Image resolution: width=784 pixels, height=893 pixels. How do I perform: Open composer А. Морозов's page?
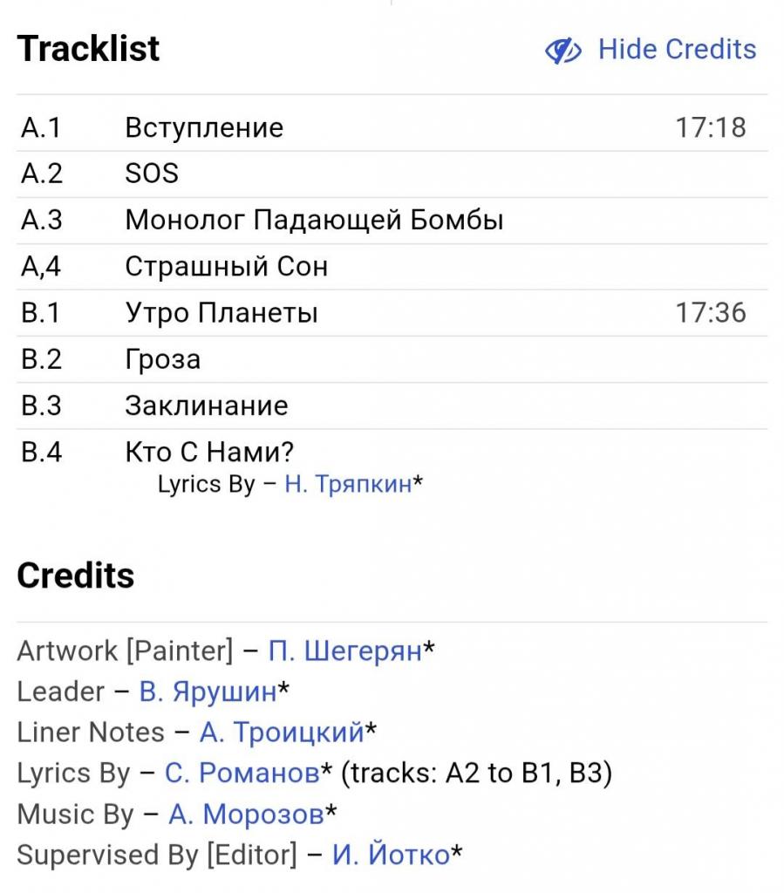[246, 814]
